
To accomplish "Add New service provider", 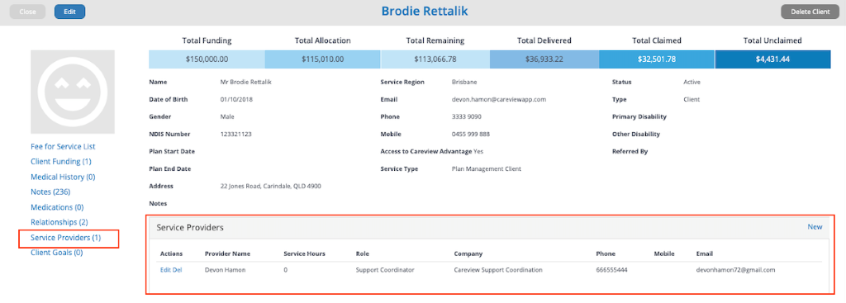I will tap(815, 227).
